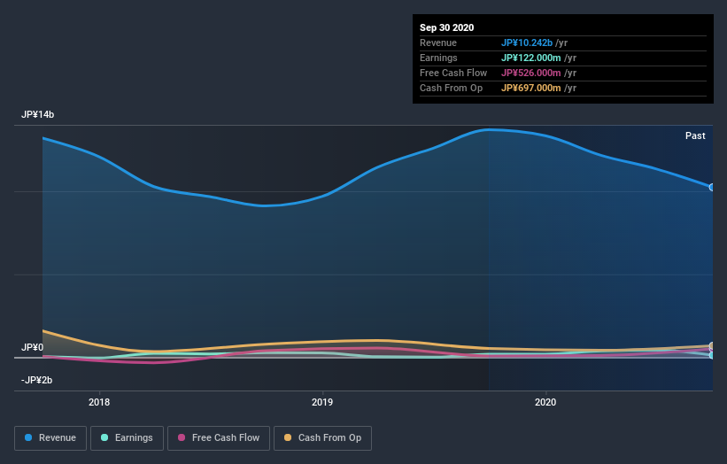This screenshot has height=464, width=727.
Task: Click the Past label on the chart
Action: pos(695,135)
